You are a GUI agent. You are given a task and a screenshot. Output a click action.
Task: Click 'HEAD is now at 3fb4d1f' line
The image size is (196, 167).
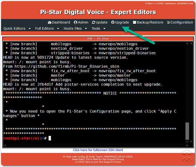(83, 84)
